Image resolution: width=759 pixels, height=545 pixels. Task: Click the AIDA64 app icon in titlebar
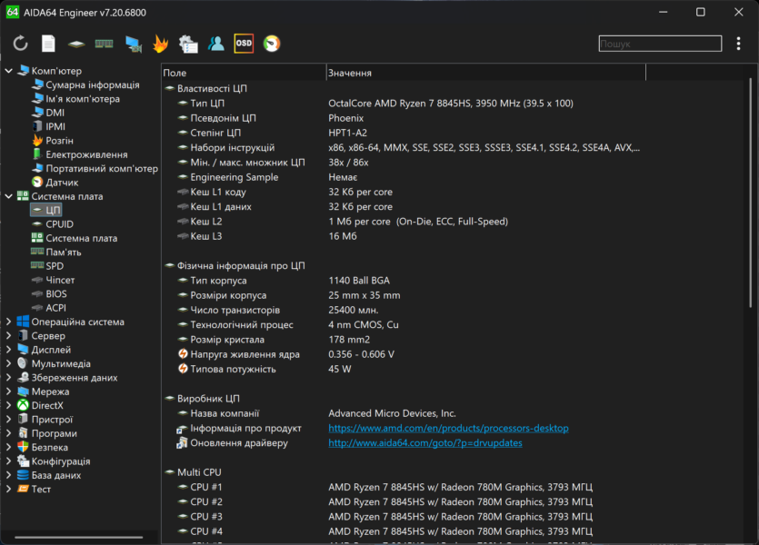tap(12, 12)
